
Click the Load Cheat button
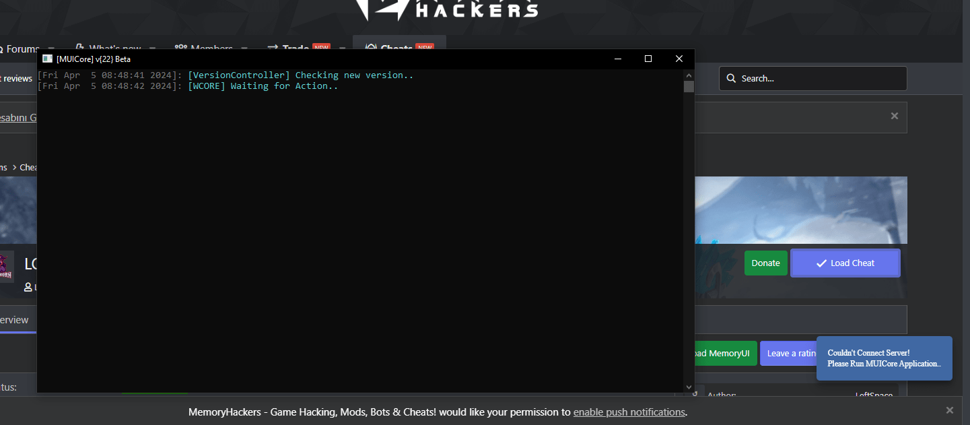pyautogui.click(x=845, y=263)
